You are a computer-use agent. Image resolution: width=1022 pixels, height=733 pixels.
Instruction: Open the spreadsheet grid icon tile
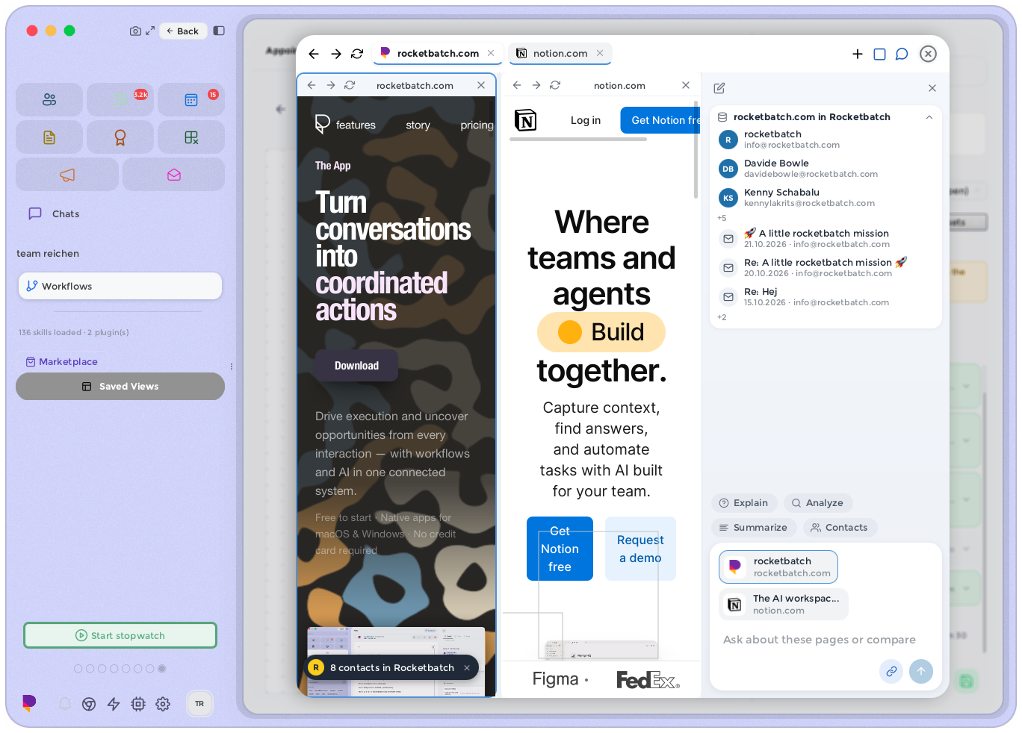click(191, 137)
